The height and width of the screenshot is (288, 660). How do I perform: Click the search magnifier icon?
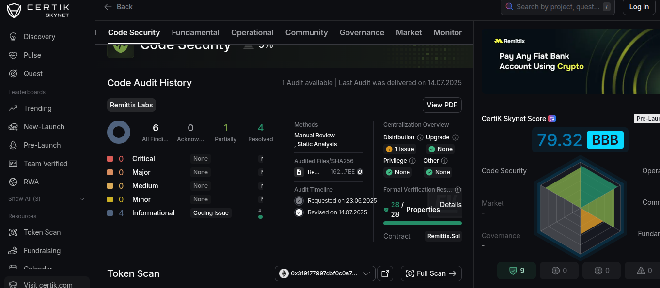point(509,7)
